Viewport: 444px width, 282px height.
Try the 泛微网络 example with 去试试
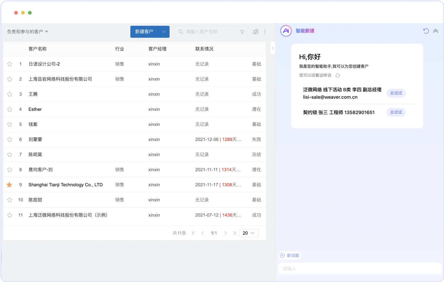click(396, 93)
